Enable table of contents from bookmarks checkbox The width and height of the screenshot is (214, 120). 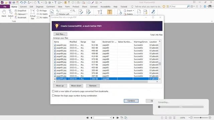tap(53, 91)
